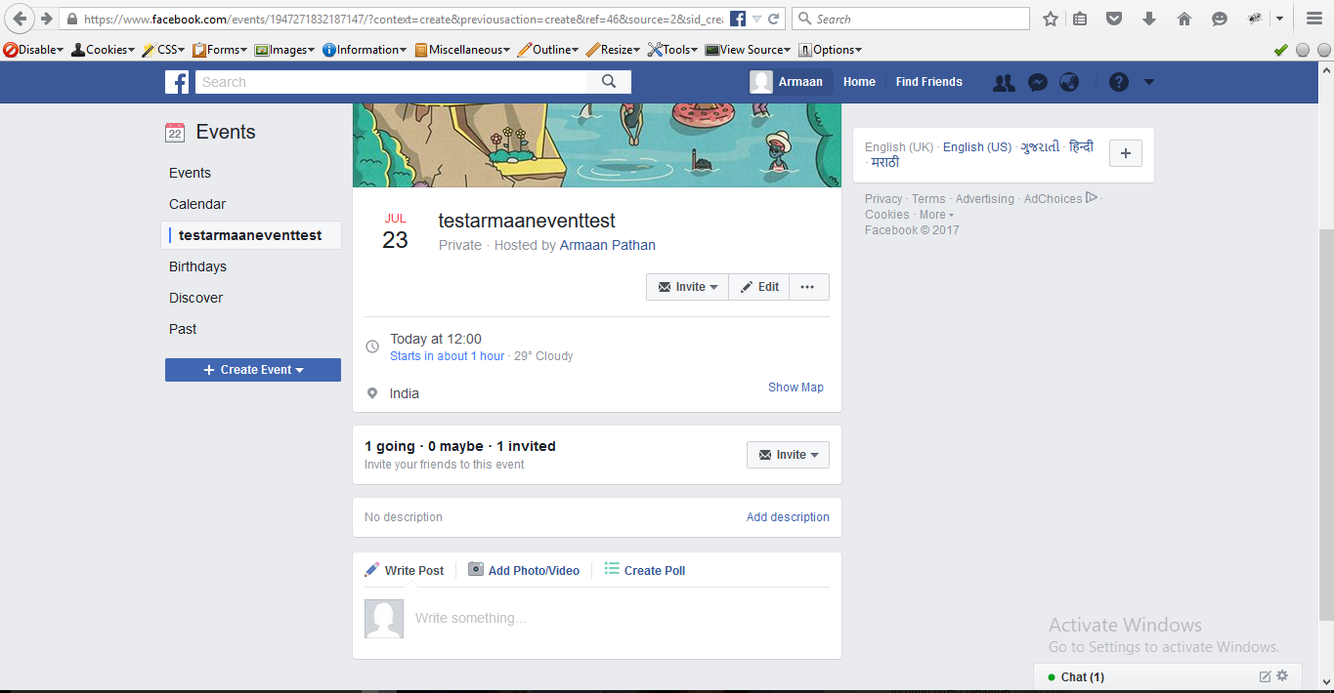This screenshot has height=693, width=1334.
Task: Expand the Create Event dropdown button
Action: (253, 370)
